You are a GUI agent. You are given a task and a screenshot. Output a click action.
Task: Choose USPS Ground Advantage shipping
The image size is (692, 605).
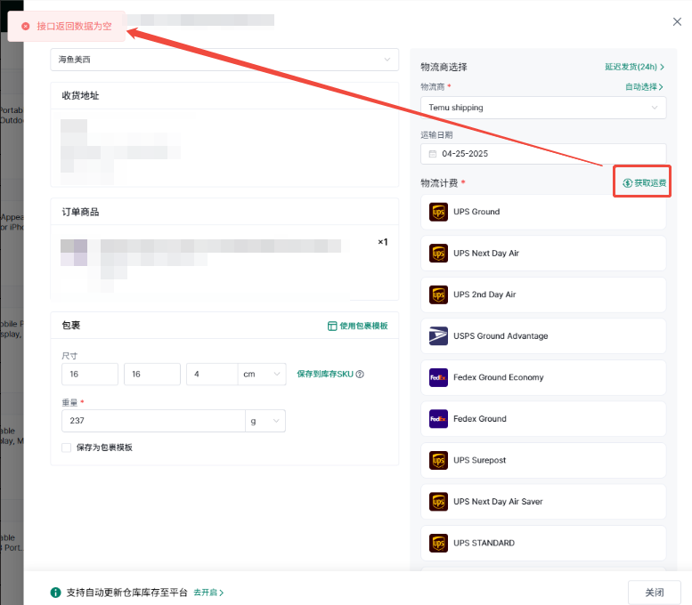coord(543,336)
